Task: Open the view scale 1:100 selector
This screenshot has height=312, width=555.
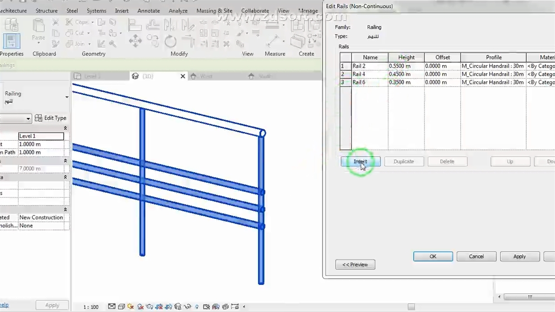Action: click(91, 307)
